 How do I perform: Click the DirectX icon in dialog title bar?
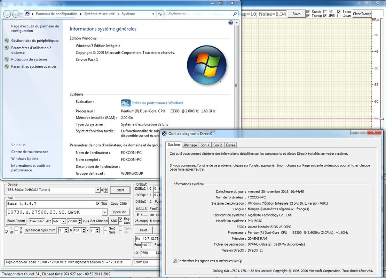pos(164,134)
